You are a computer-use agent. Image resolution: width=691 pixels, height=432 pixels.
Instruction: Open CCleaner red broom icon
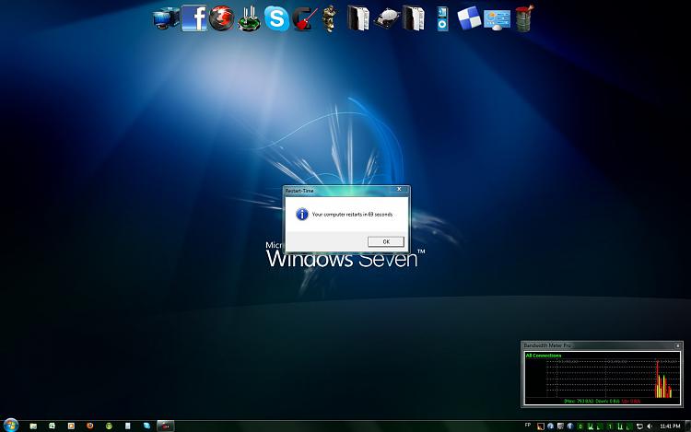pos(305,19)
